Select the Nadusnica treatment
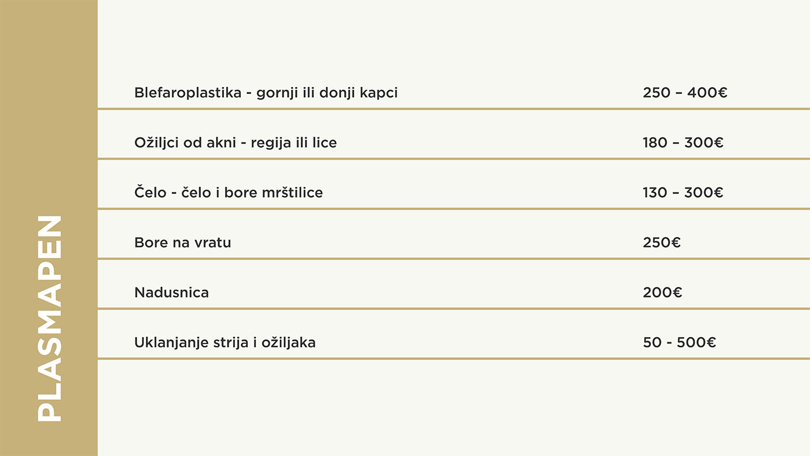Screen dimensions: 810x456 [171, 292]
